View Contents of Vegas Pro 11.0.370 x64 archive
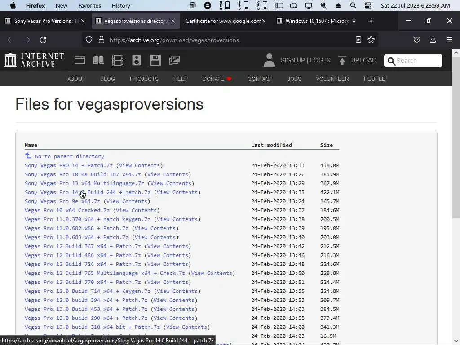This screenshot has width=460, height=345. click(177, 219)
